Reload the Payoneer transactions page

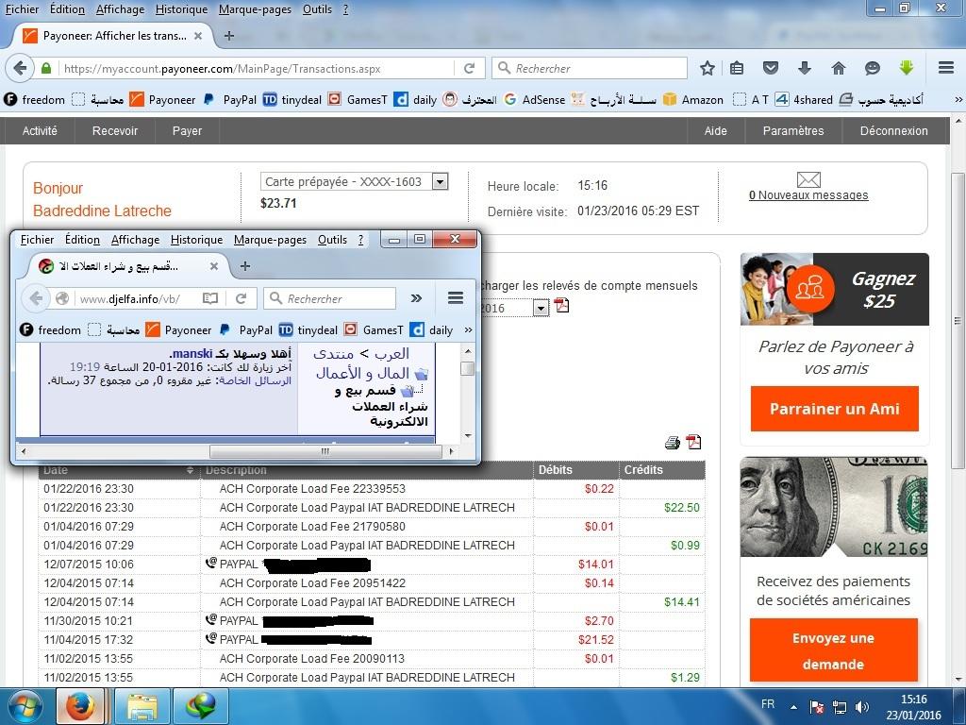click(470, 68)
